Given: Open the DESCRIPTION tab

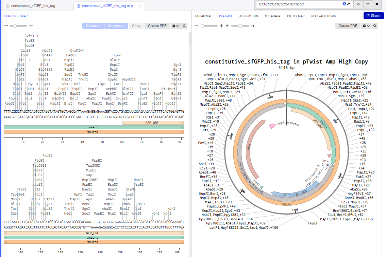Looking at the screenshot, I should point(248,16).
